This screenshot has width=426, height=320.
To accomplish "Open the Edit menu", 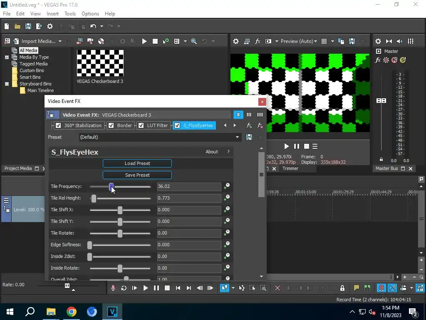I will coord(20,14).
